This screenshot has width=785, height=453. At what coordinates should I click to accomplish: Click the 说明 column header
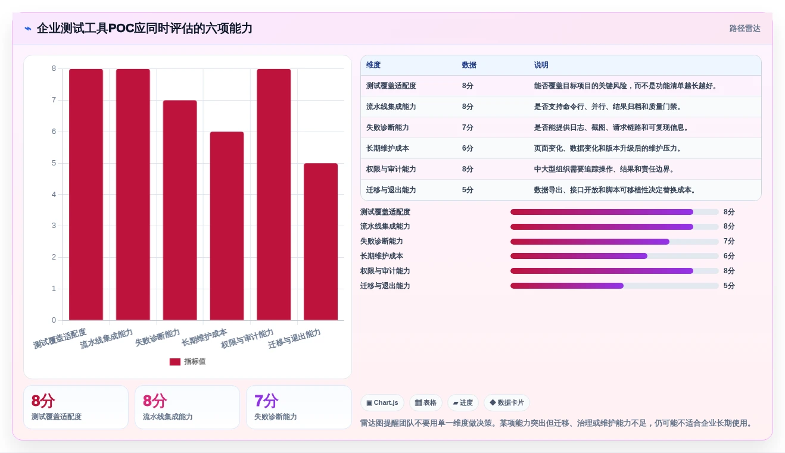(x=541, y=65)
